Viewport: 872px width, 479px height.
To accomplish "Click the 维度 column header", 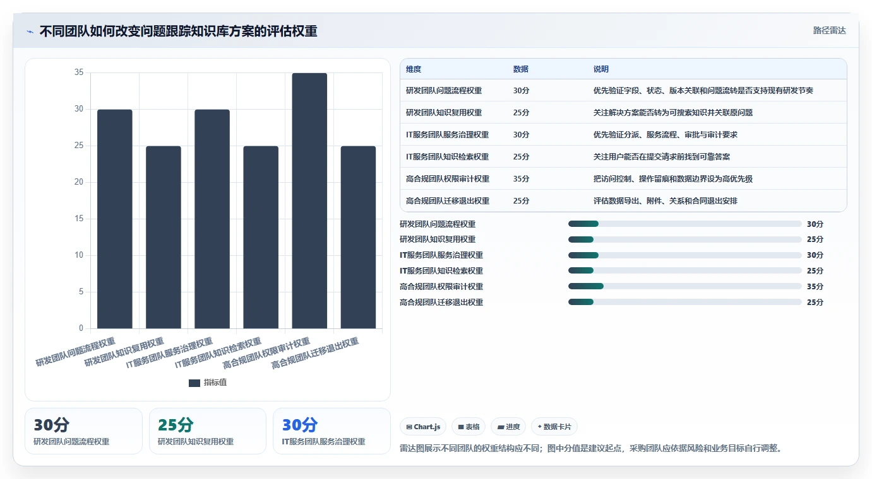I will coord(414,69).
